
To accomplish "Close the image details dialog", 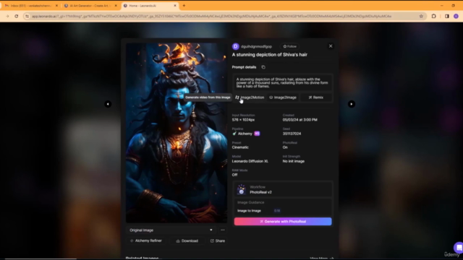I will click(x=331, y=46).
